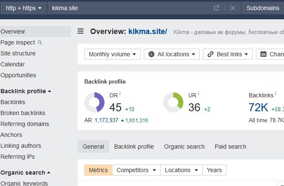Switch to the Paid search tab
Screen dimensions: 284x186
(x=230, y=147)
